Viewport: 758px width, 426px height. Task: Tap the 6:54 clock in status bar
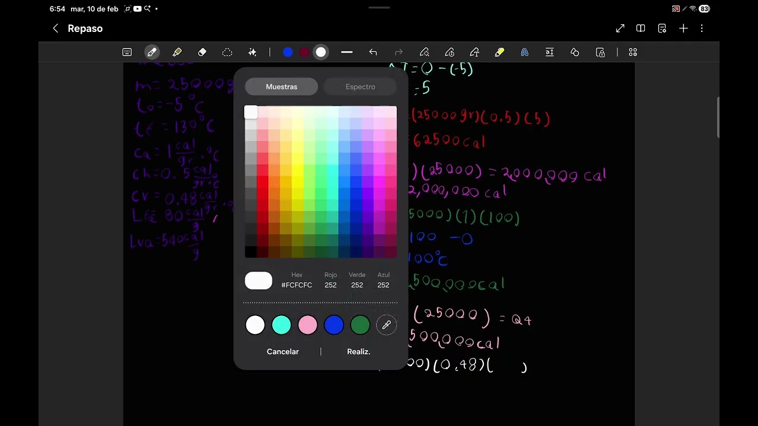coord(57,9)
